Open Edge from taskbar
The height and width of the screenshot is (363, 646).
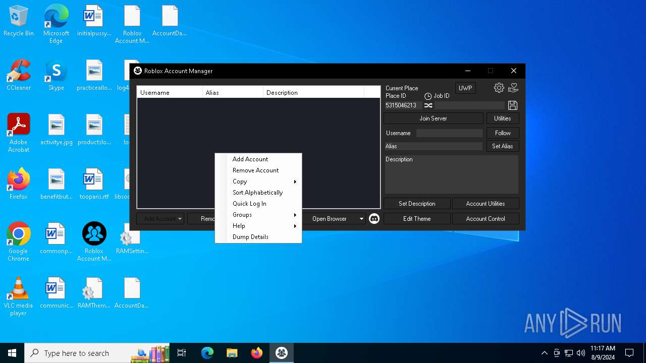(x=207, y=353)
